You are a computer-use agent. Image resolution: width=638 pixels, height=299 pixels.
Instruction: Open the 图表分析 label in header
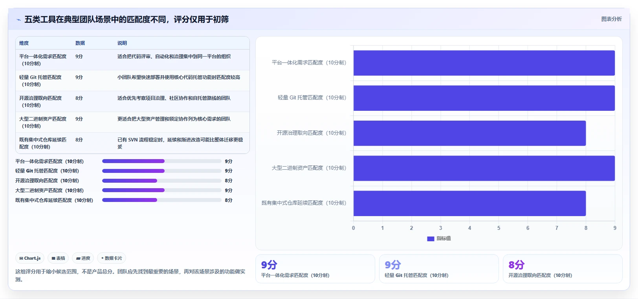(x=611, y=19)
